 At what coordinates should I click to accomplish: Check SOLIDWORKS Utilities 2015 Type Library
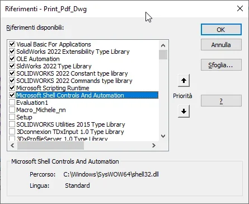click(12, 124)
